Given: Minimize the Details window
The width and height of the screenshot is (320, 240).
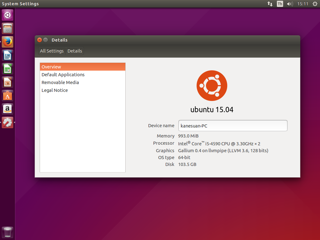Looking at the screenshot, I should point(46,40).
